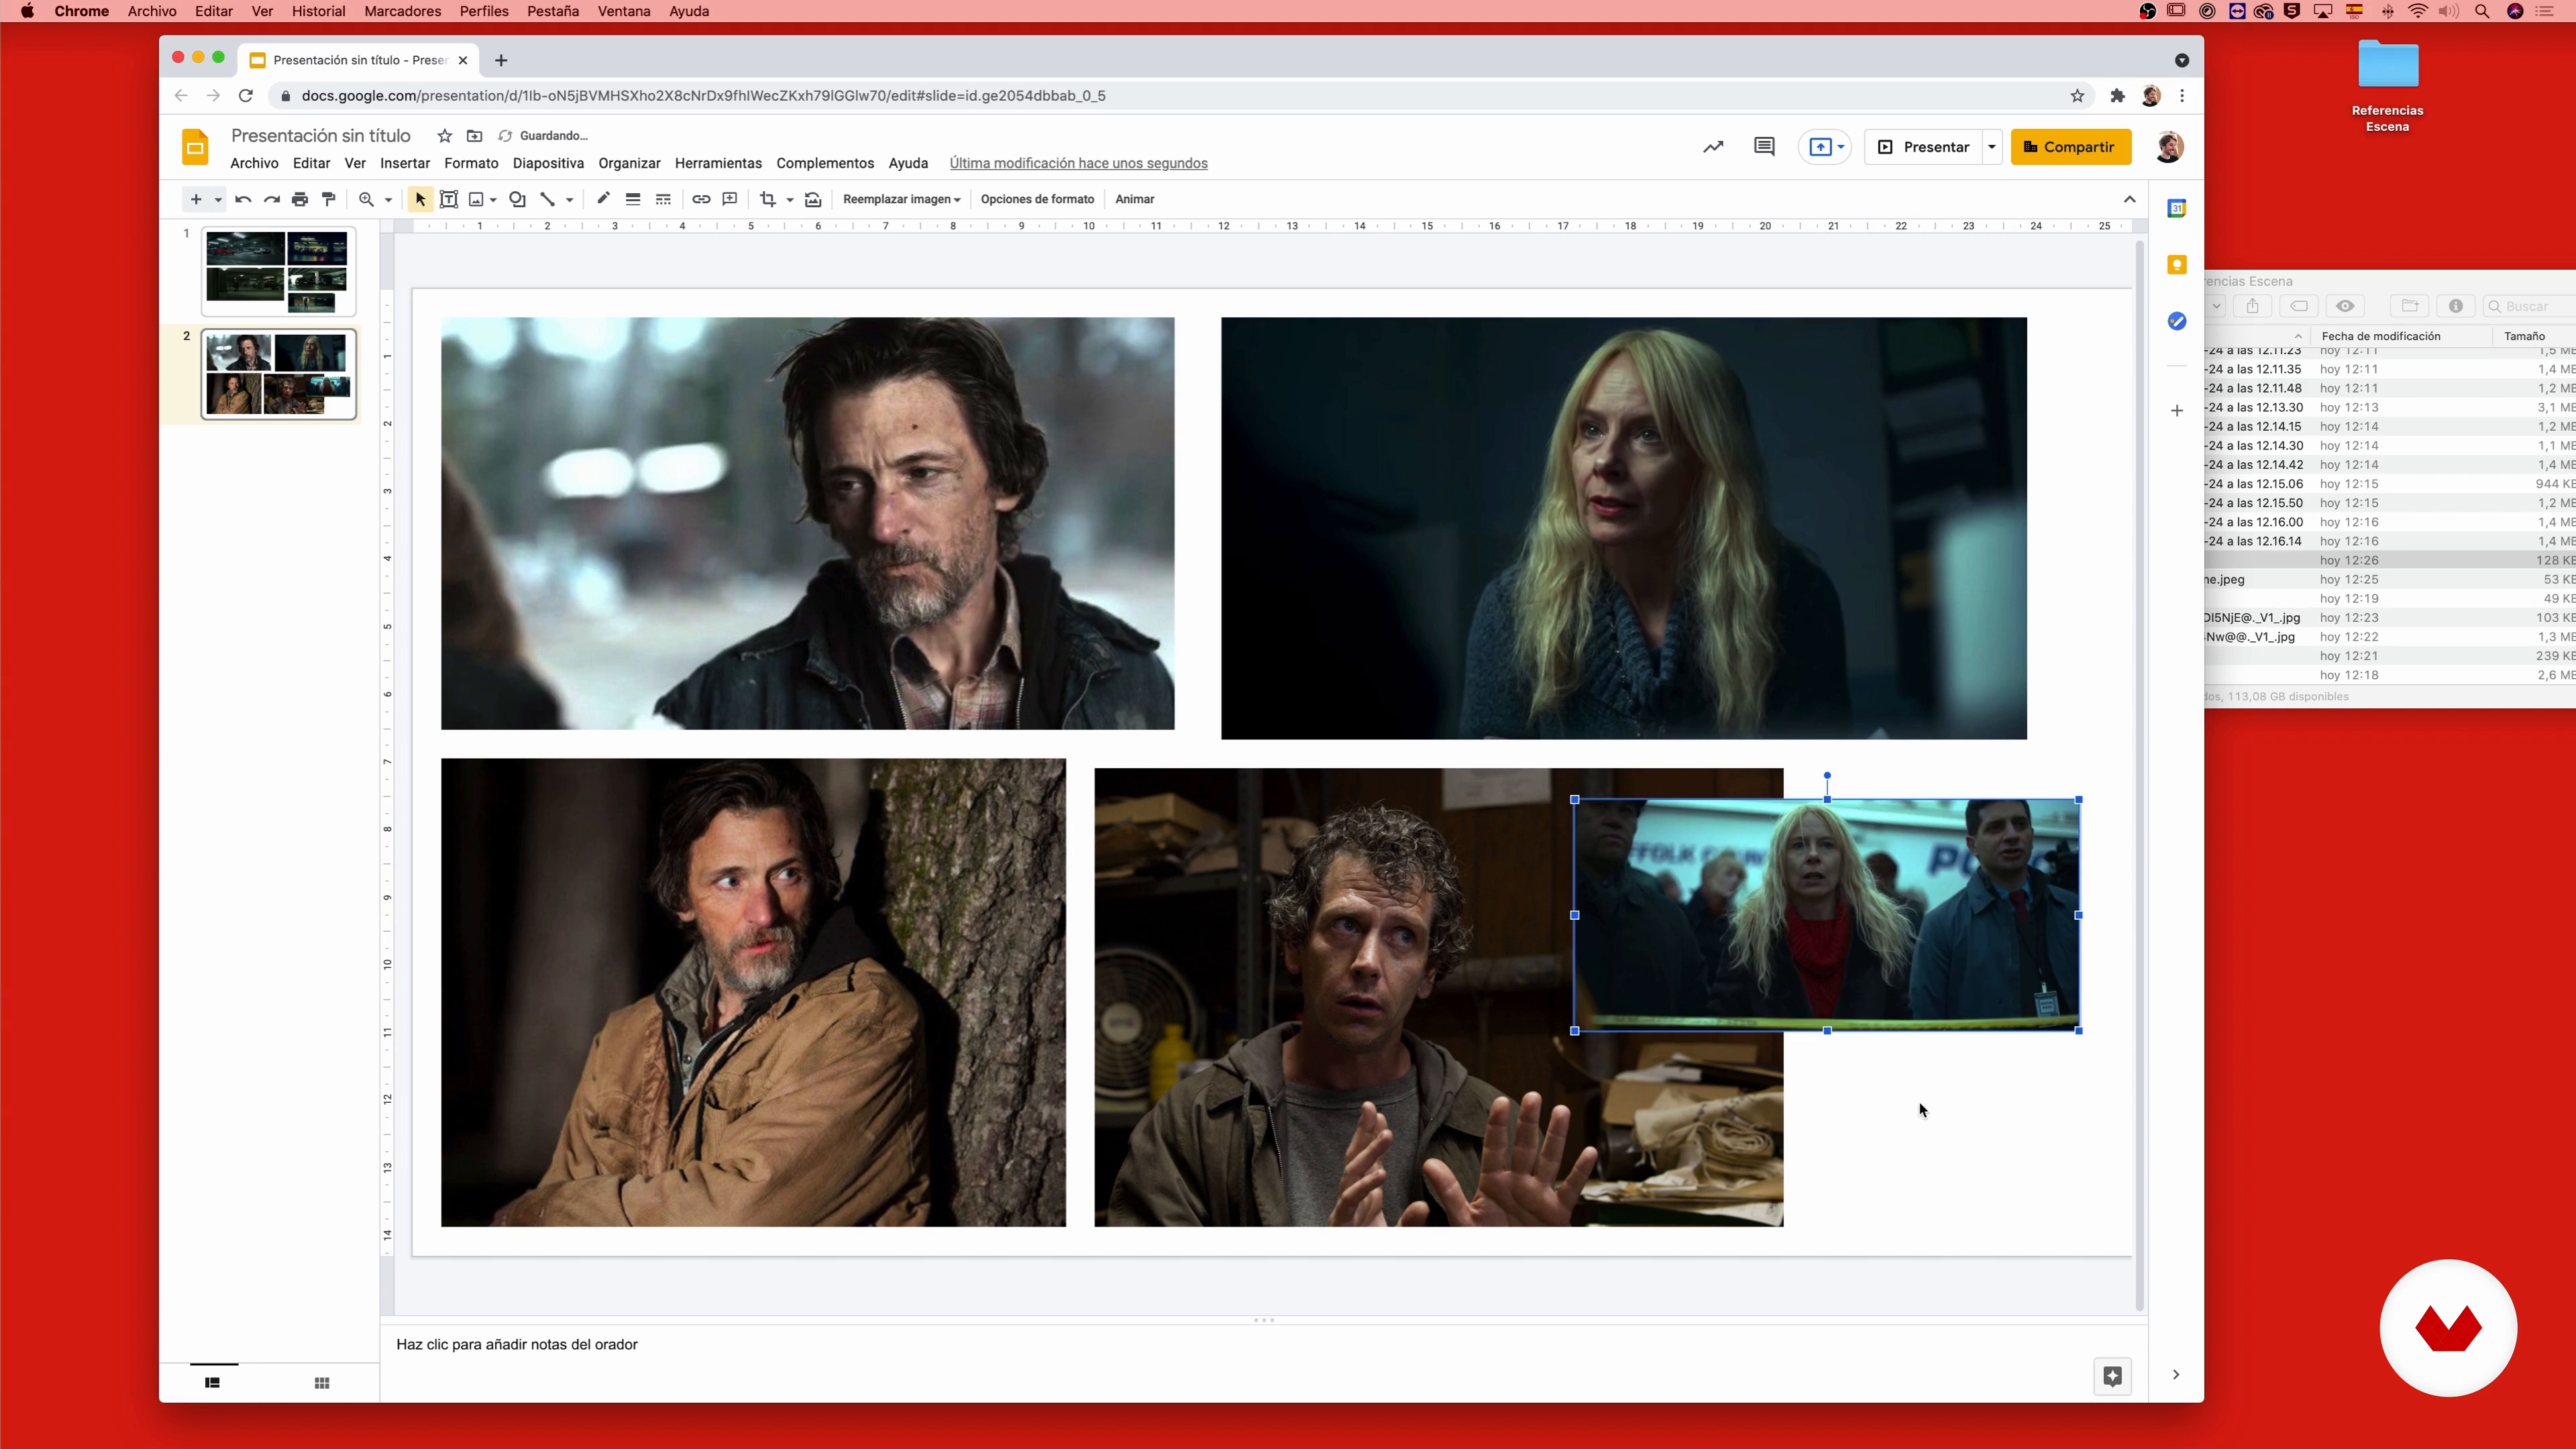Open Opciones de formato

(x=1037, y=199)
